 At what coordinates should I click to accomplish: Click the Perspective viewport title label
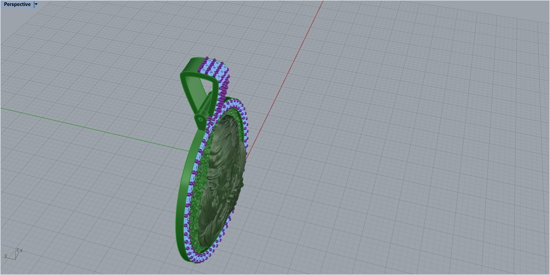click(x=17, y=4)
